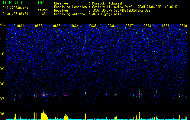Screen dimensions: 190x120
Task: Click the 0633 time marker
Action: click(57, 26)
